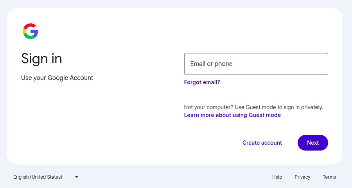Open the Privacy footer link
352x188 pixels.
302,177
